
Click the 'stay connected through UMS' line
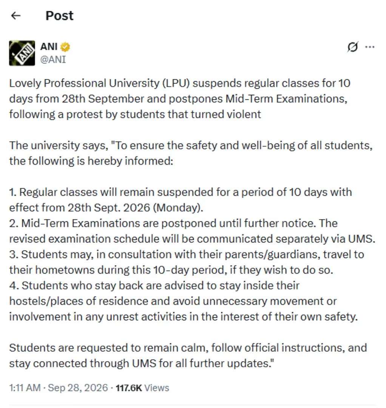[142, 363]
